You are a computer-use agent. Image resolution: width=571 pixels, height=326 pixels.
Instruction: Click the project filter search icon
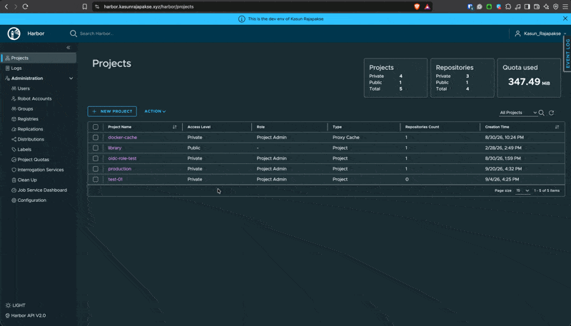pyautogui.click(x=542, y=113)
